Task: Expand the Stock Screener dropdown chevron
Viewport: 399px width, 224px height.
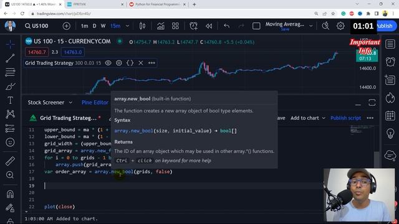Action: click(70, 103)
